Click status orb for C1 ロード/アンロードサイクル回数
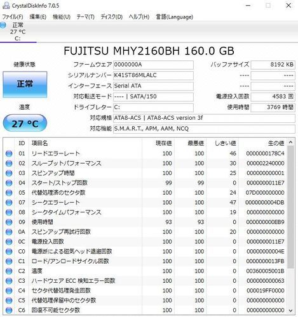 point(9,261)
